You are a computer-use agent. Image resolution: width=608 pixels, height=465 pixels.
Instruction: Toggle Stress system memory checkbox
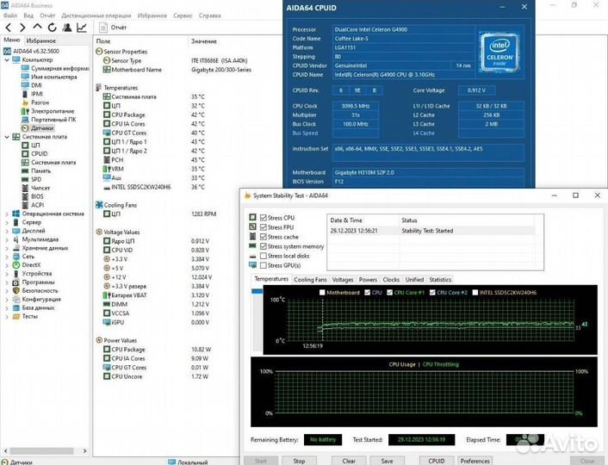click(x=264, y=246)
